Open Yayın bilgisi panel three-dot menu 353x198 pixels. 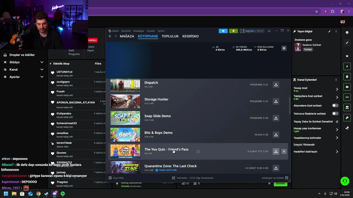336,31
